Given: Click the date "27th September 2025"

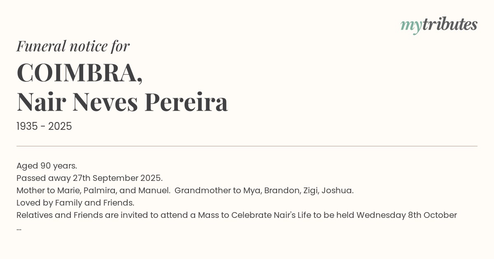Looking at the screenshot, I should click(x=127, y=178).
